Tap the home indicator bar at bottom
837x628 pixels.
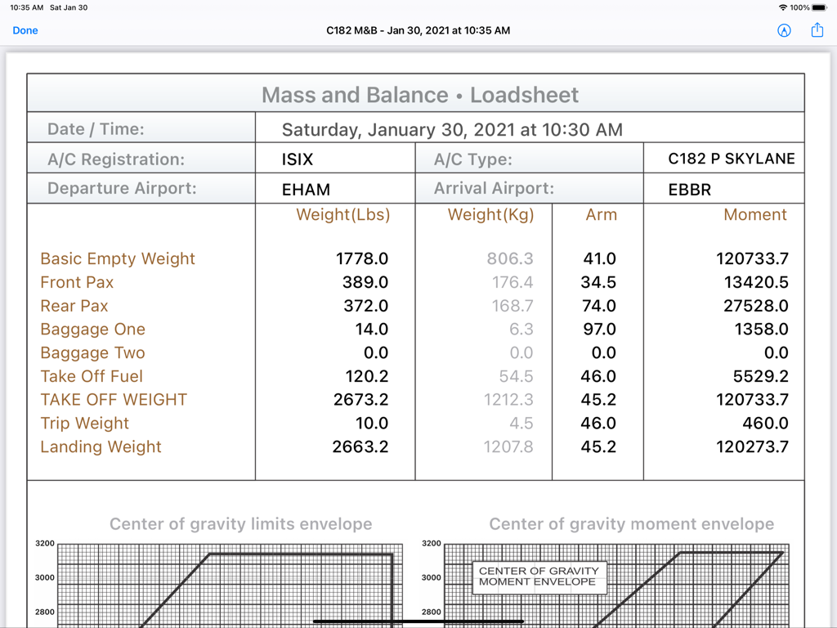point(418,621)
